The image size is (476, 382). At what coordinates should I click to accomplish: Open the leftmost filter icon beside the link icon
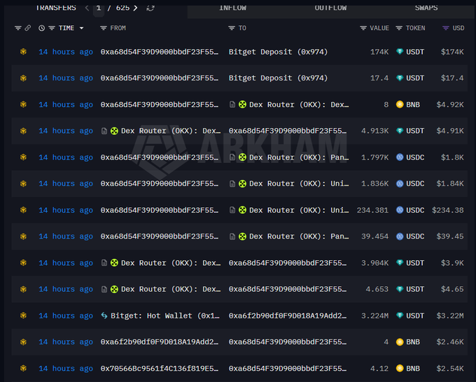click(x=18, y=28)
